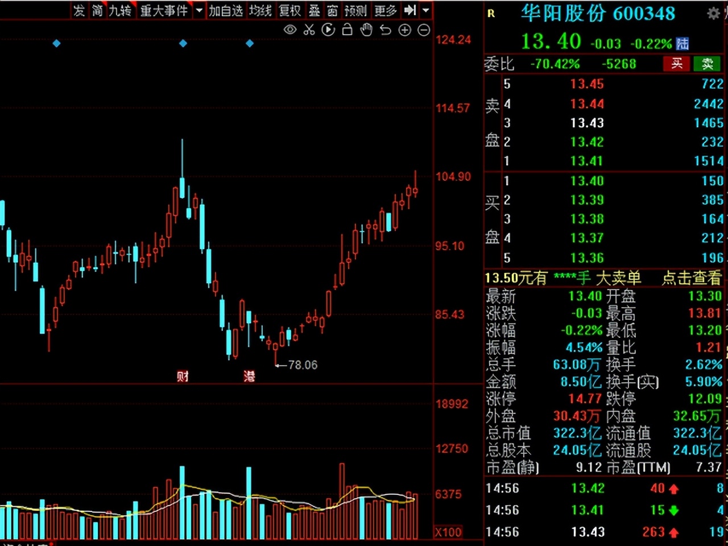Click the 点击查看 link for large sell orders
Image resolution: width=728 pixels, height=546 pixels.
(692, 278)
